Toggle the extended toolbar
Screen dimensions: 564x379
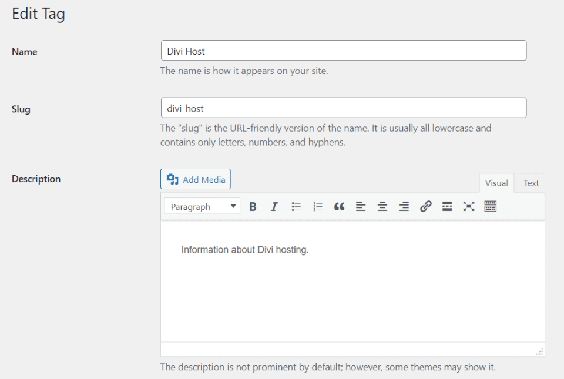coord(490,206)
